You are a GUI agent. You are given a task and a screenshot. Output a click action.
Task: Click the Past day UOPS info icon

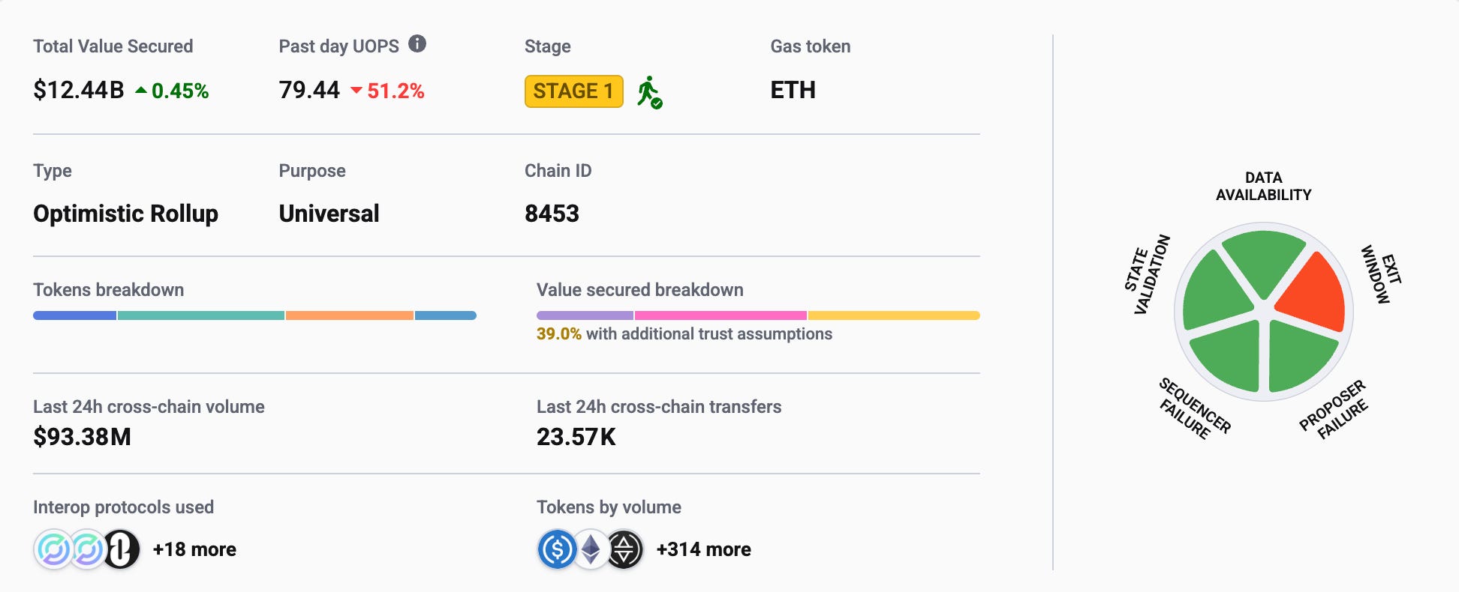coord(417,44)
